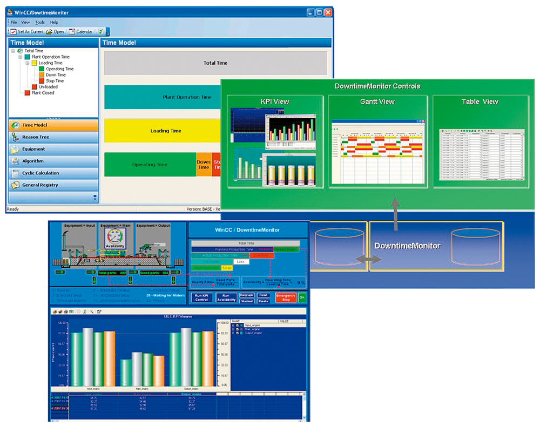Toggle the Input_engine checkbox in legend
This screenshot has width=540, height=427.
pyautogui.click(x=237, y=326)
